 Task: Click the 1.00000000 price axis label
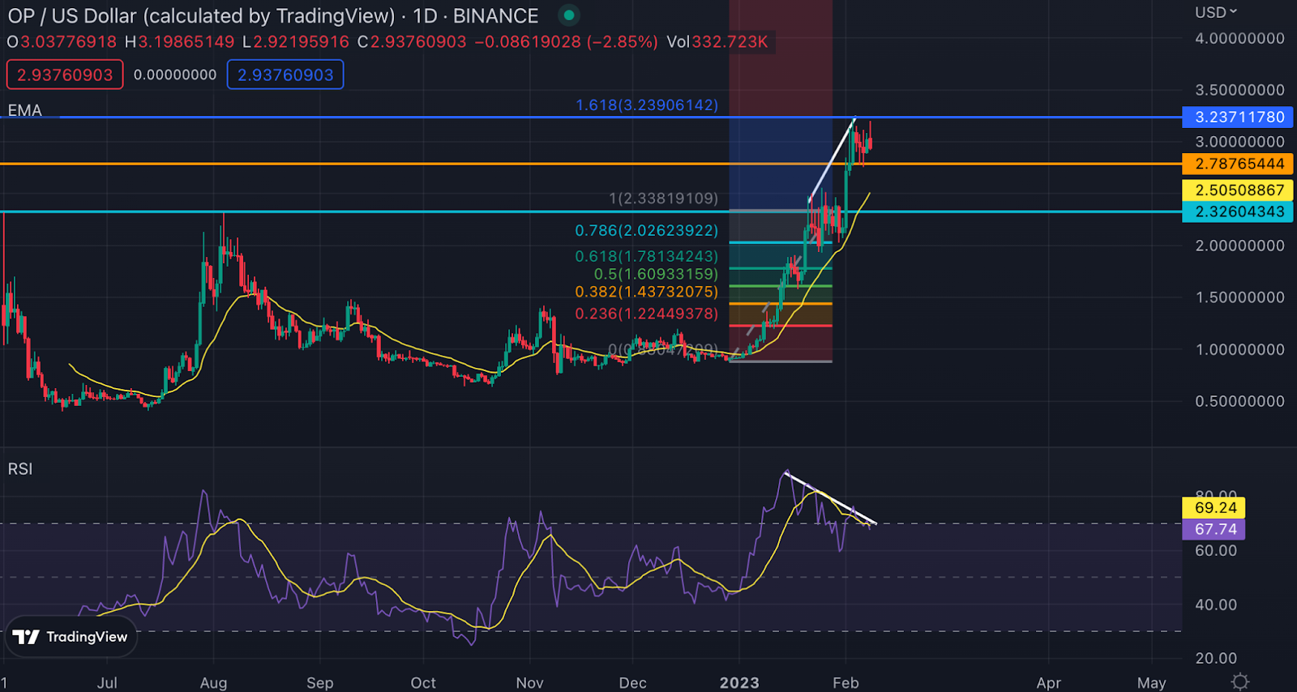point(1239,349)
